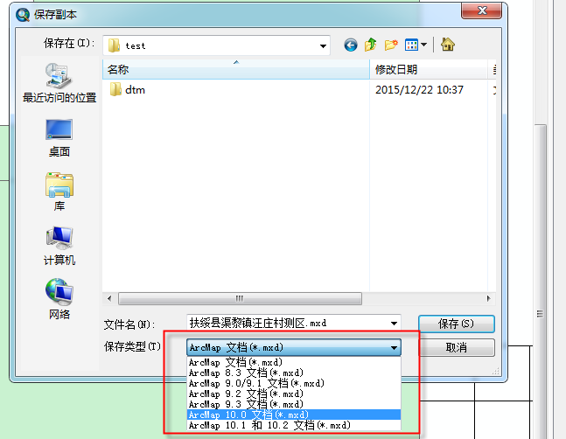Open Libraries (库) shortcut
The image size is (566, 439).
coord(59,192)
